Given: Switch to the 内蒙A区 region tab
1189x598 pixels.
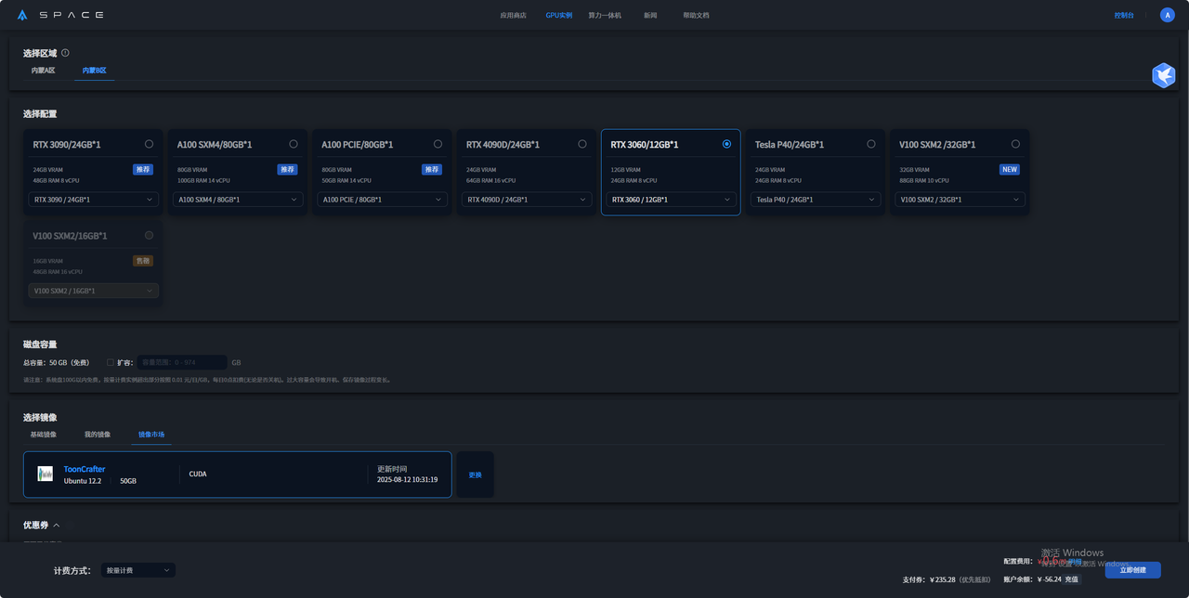Looking at the screenshot, I should pos(44,71).
